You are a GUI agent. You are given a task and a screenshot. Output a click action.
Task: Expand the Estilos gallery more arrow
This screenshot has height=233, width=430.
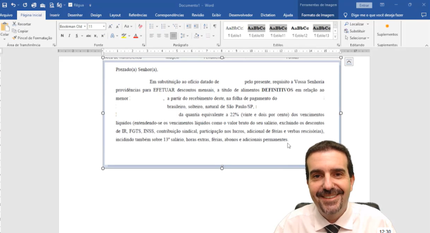click(335, 37)
